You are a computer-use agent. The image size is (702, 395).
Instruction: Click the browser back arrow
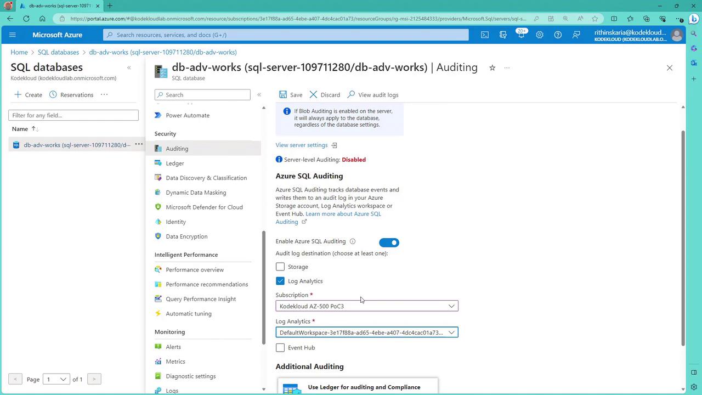click(x=10, y=19)
